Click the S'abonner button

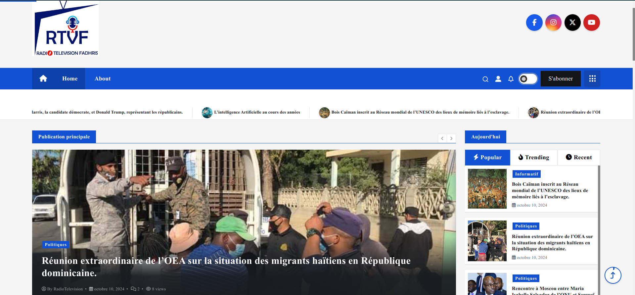[x=560, y=79]
